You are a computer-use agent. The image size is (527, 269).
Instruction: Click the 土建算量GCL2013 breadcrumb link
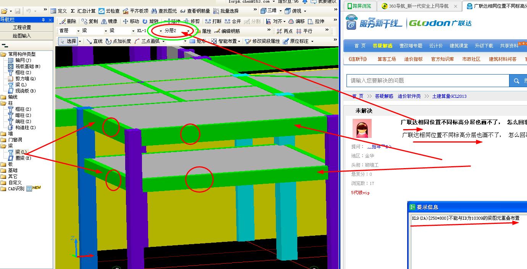[449, 96]
